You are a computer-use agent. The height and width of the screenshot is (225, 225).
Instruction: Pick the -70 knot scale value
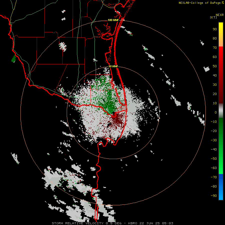(x=214, y=177)
